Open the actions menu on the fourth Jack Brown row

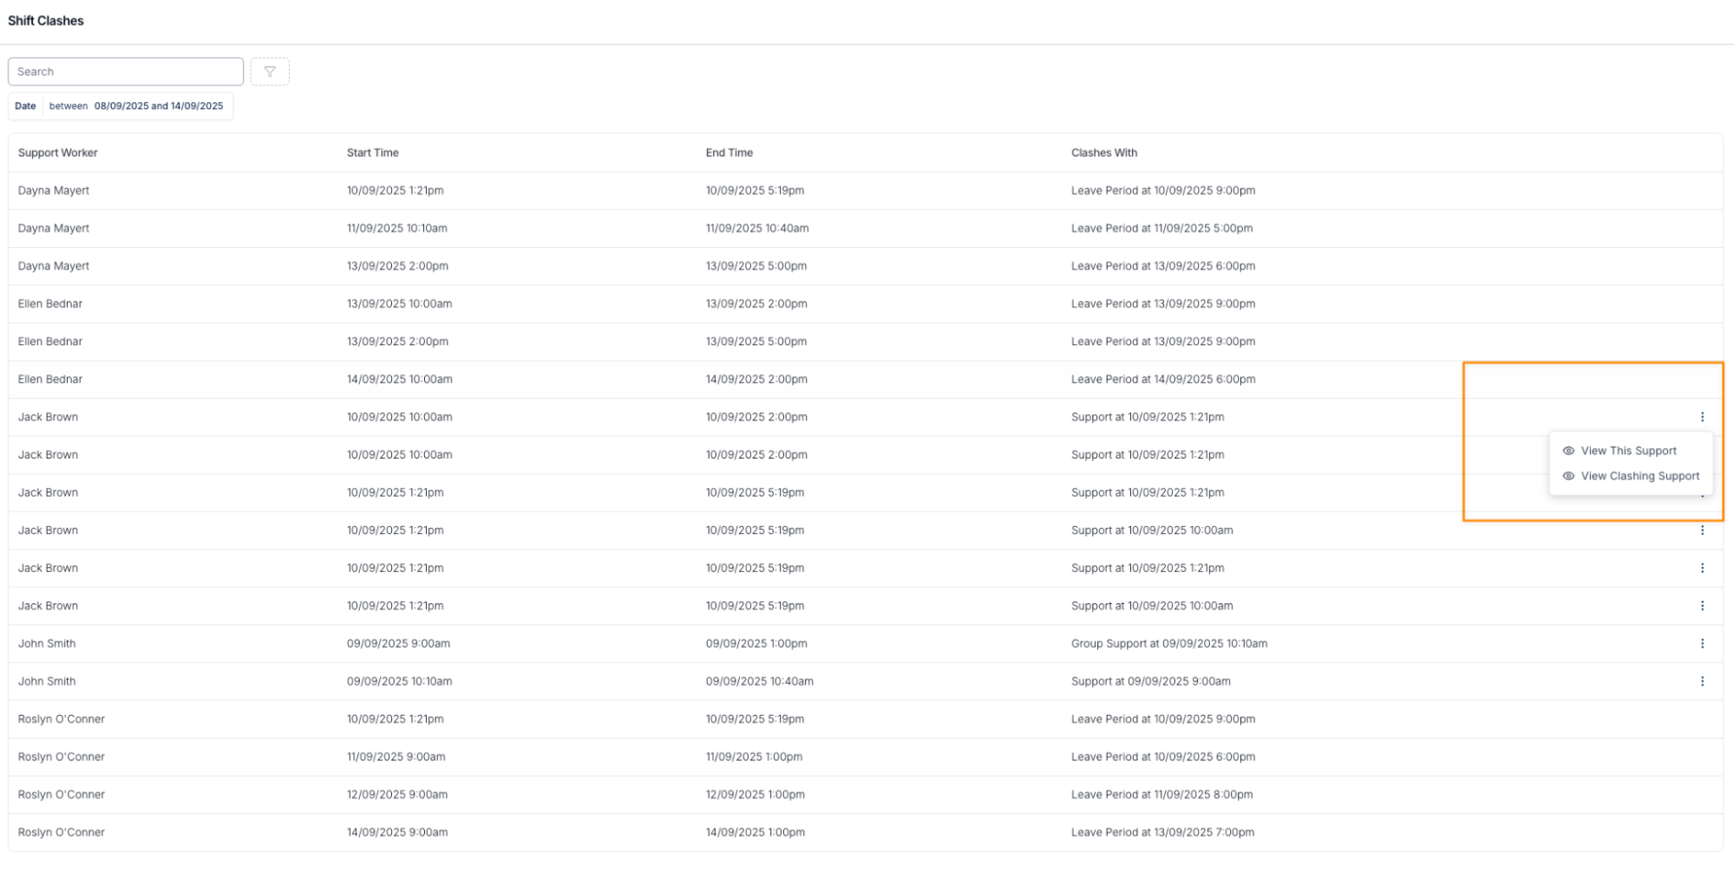coord(1702,530)
